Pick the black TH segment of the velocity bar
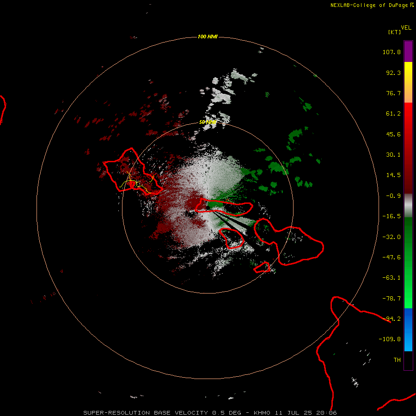 point(408,360)
